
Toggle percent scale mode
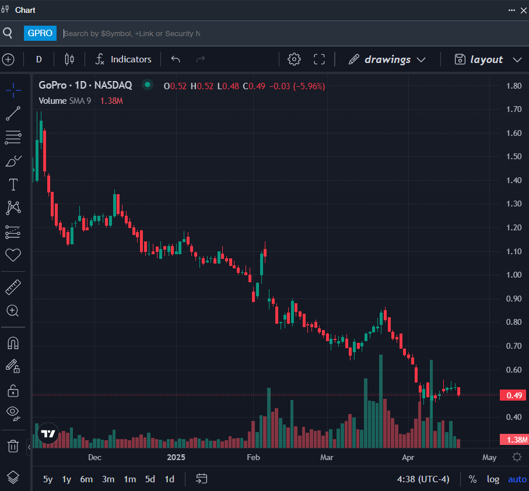pos(472,479)
